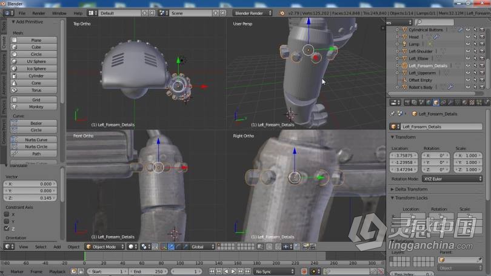Open the timeline Playback menu

click(x=57, y=272)
